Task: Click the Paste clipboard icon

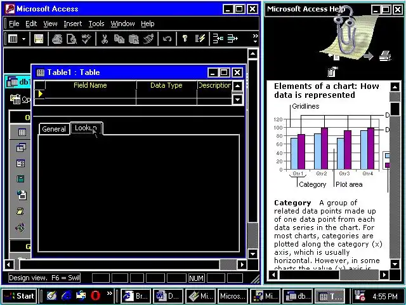Action: coord(134,39)
